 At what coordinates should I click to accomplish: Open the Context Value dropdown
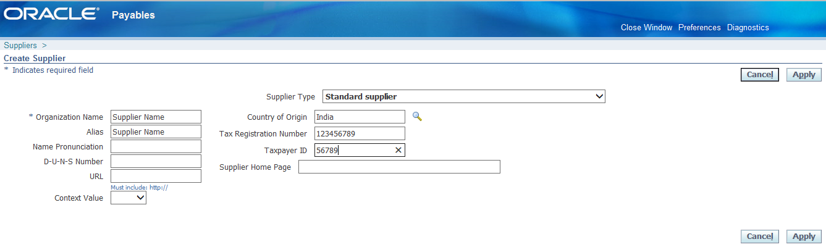click(129, 198)
